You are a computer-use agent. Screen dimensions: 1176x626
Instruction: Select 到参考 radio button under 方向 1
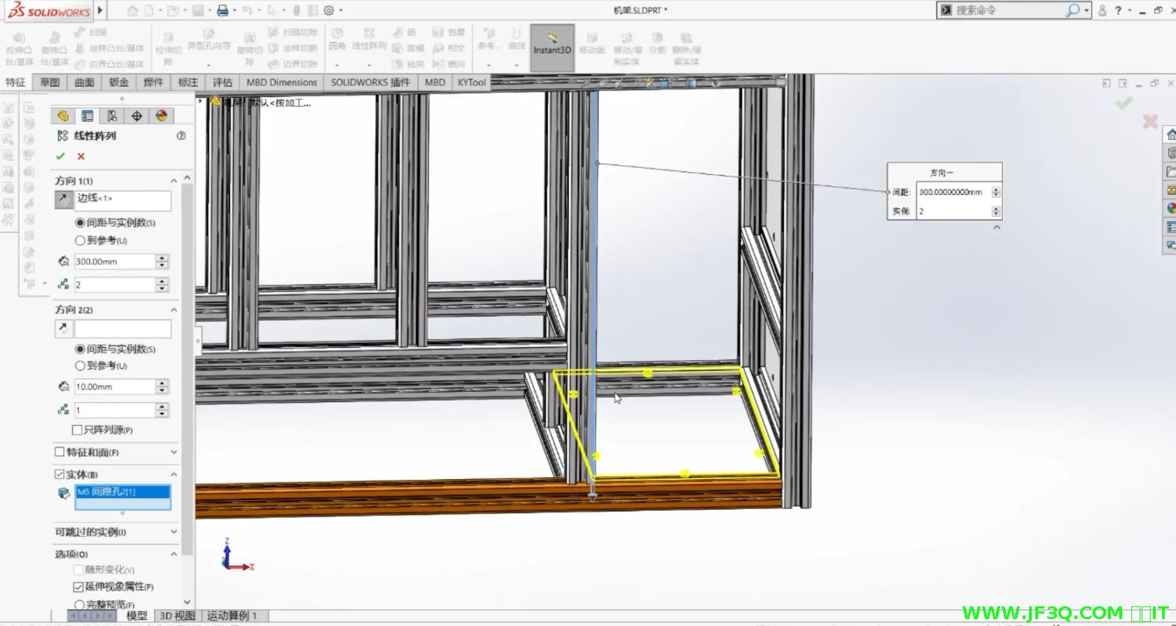tap(80, 241)
